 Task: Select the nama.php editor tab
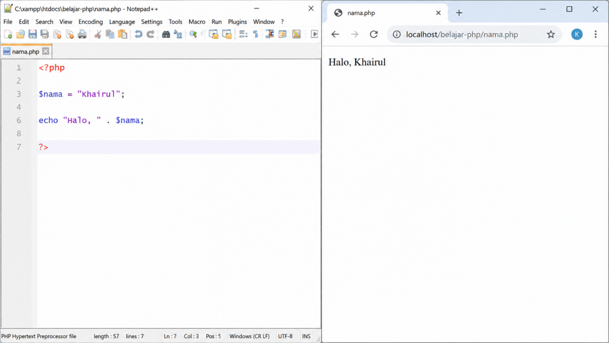pos(26,51)
